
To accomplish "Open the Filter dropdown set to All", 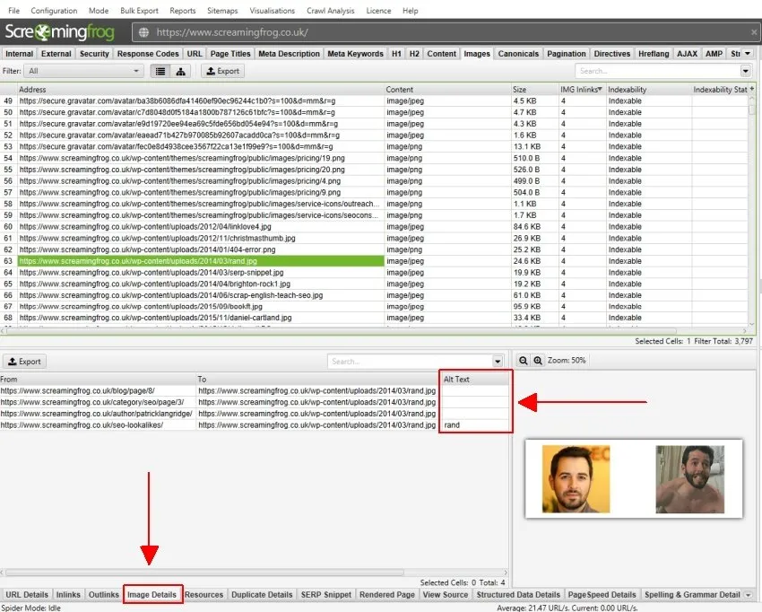I will (x=83, y=71).
